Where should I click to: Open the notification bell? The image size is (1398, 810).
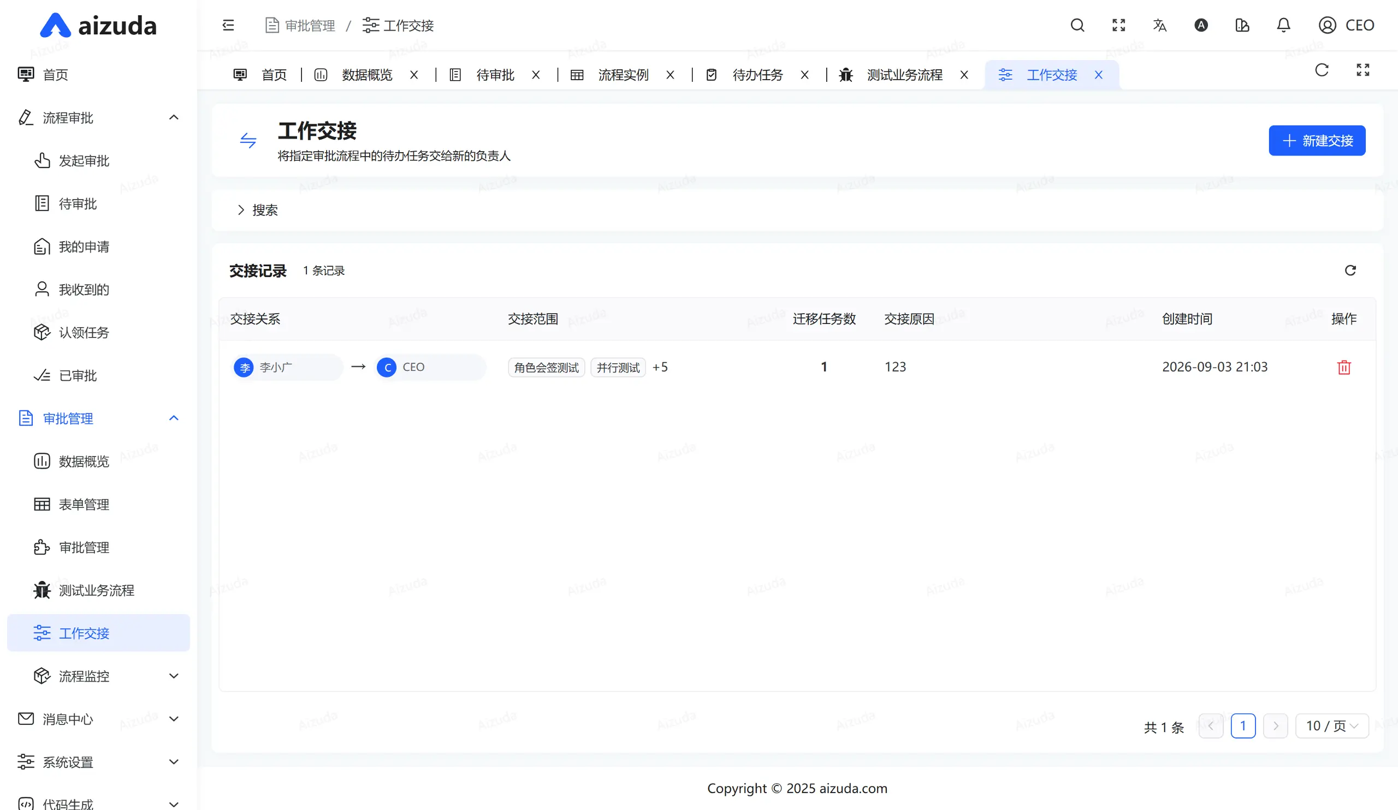click(1283, 26)
